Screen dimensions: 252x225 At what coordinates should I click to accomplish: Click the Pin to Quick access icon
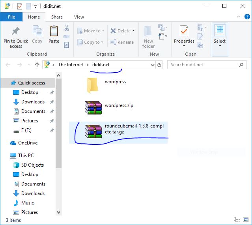click(x=16, y=31)
